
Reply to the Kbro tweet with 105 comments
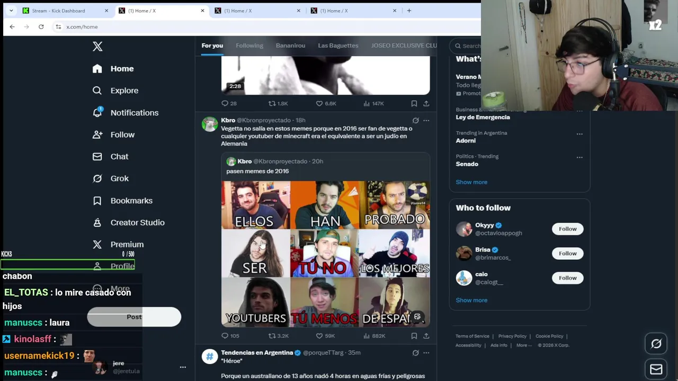(x=230, y=335)
